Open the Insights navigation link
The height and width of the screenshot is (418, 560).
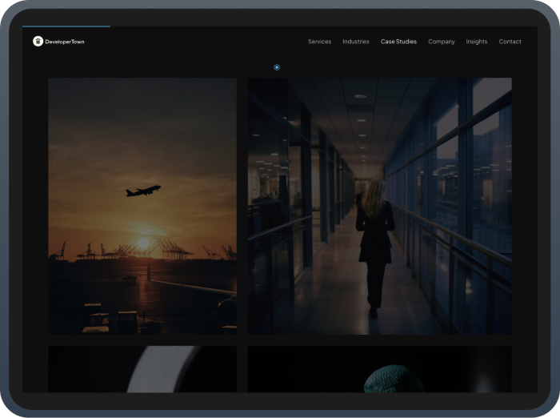click(x=477, y=42)
